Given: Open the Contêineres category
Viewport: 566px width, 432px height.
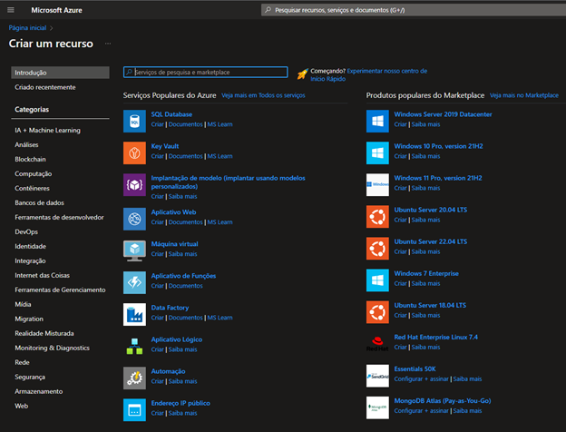Looking at the screenshot, I should click(x=32, y=188).
